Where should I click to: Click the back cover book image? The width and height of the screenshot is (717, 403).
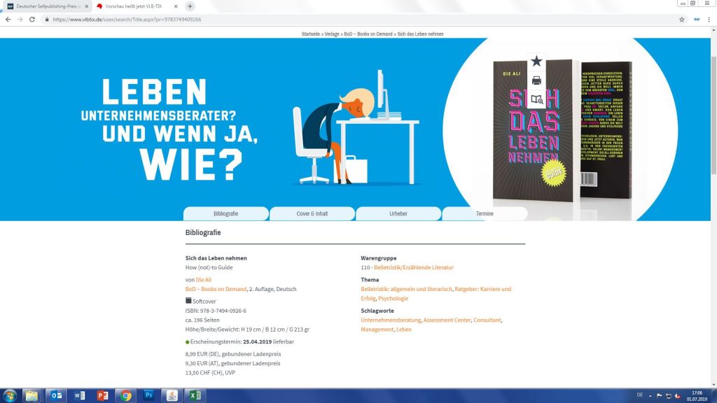[606, 130]
